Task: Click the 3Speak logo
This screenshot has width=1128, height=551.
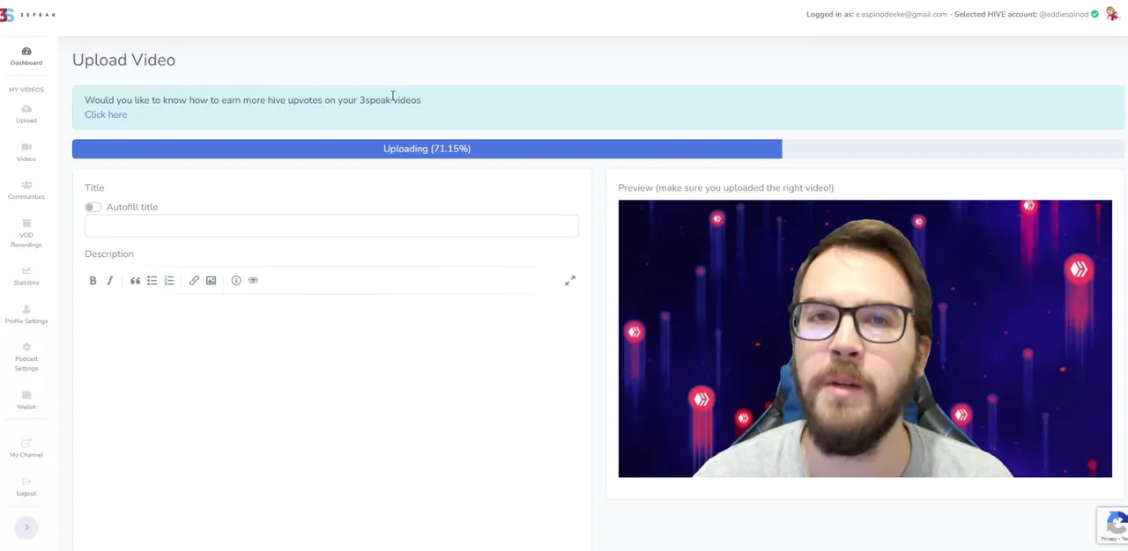Action: coord(27,14)
